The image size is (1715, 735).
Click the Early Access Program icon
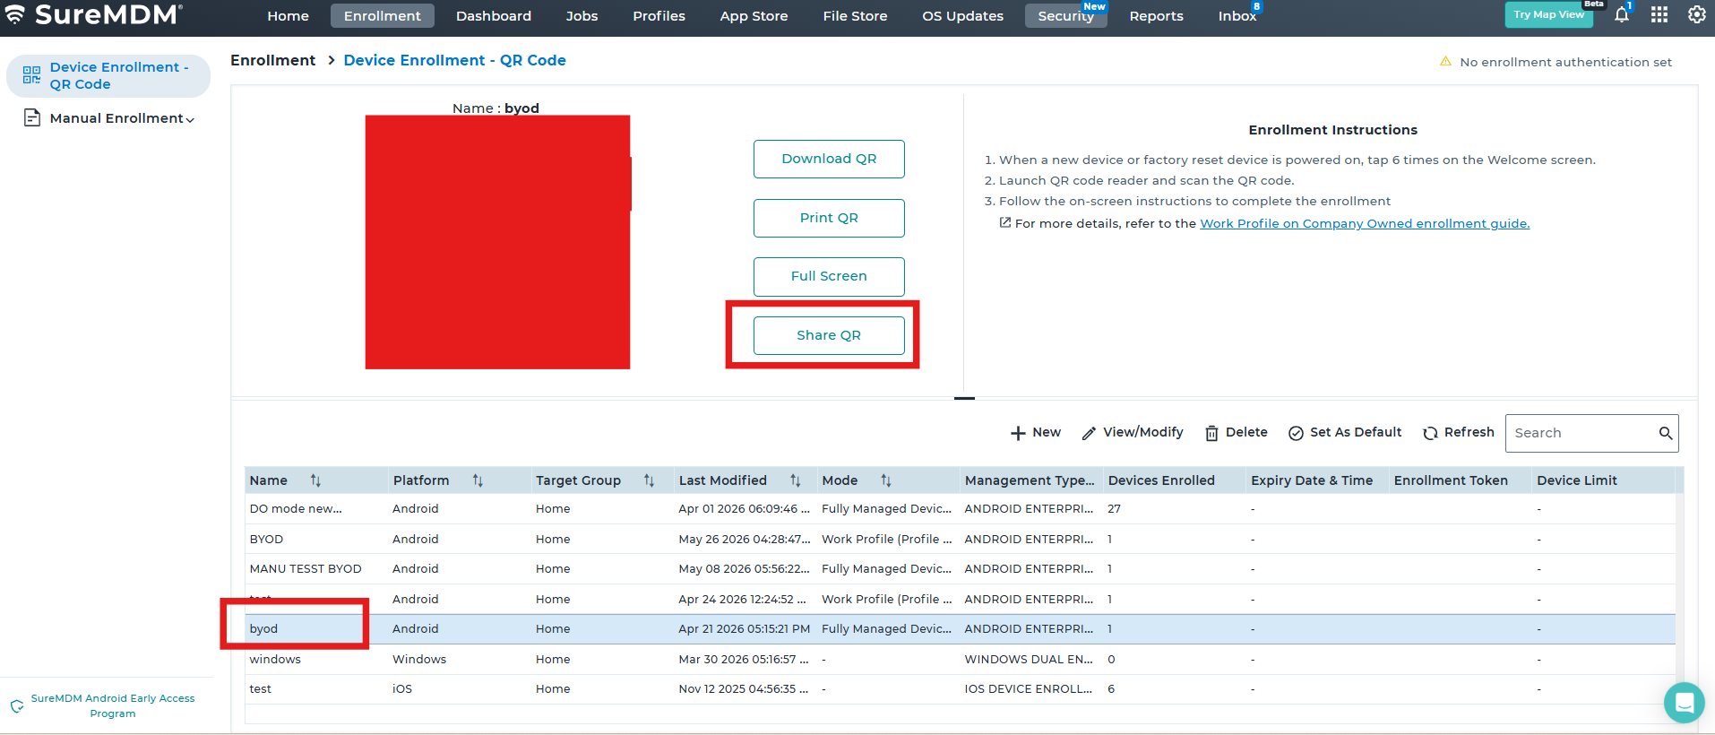click(x=17, y=706)
